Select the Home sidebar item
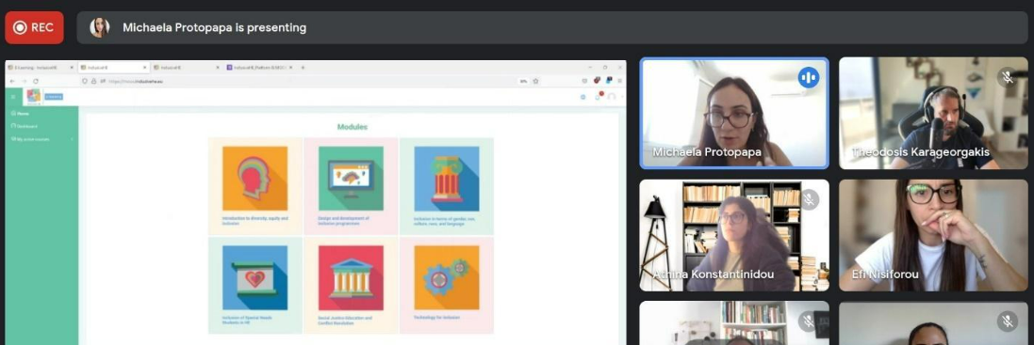Screen dimensions: 1034x345 pyautogui.click(x=21, y=113)
